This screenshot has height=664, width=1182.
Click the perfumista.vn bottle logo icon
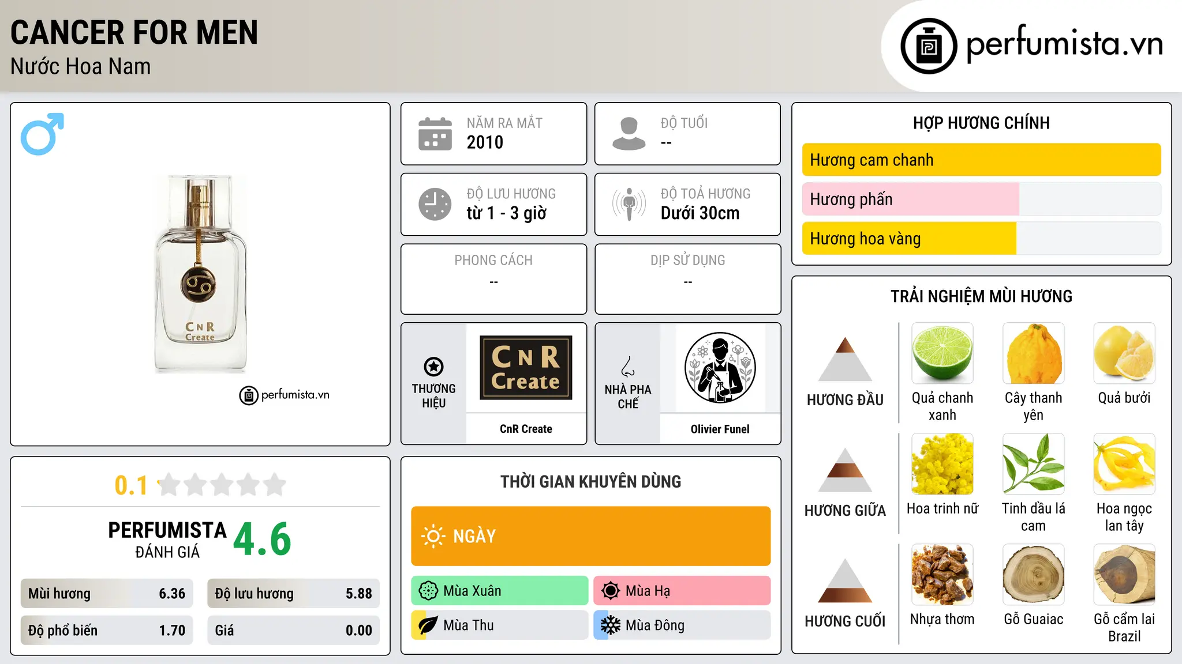pyautogui.click(x=929, y=46)
